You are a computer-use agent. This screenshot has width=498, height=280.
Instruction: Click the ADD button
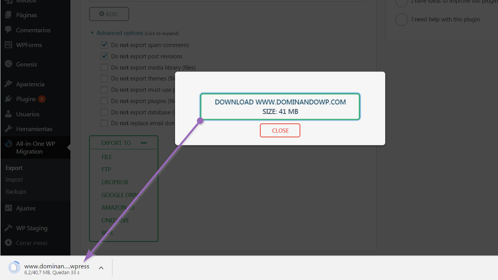point(109,14)
